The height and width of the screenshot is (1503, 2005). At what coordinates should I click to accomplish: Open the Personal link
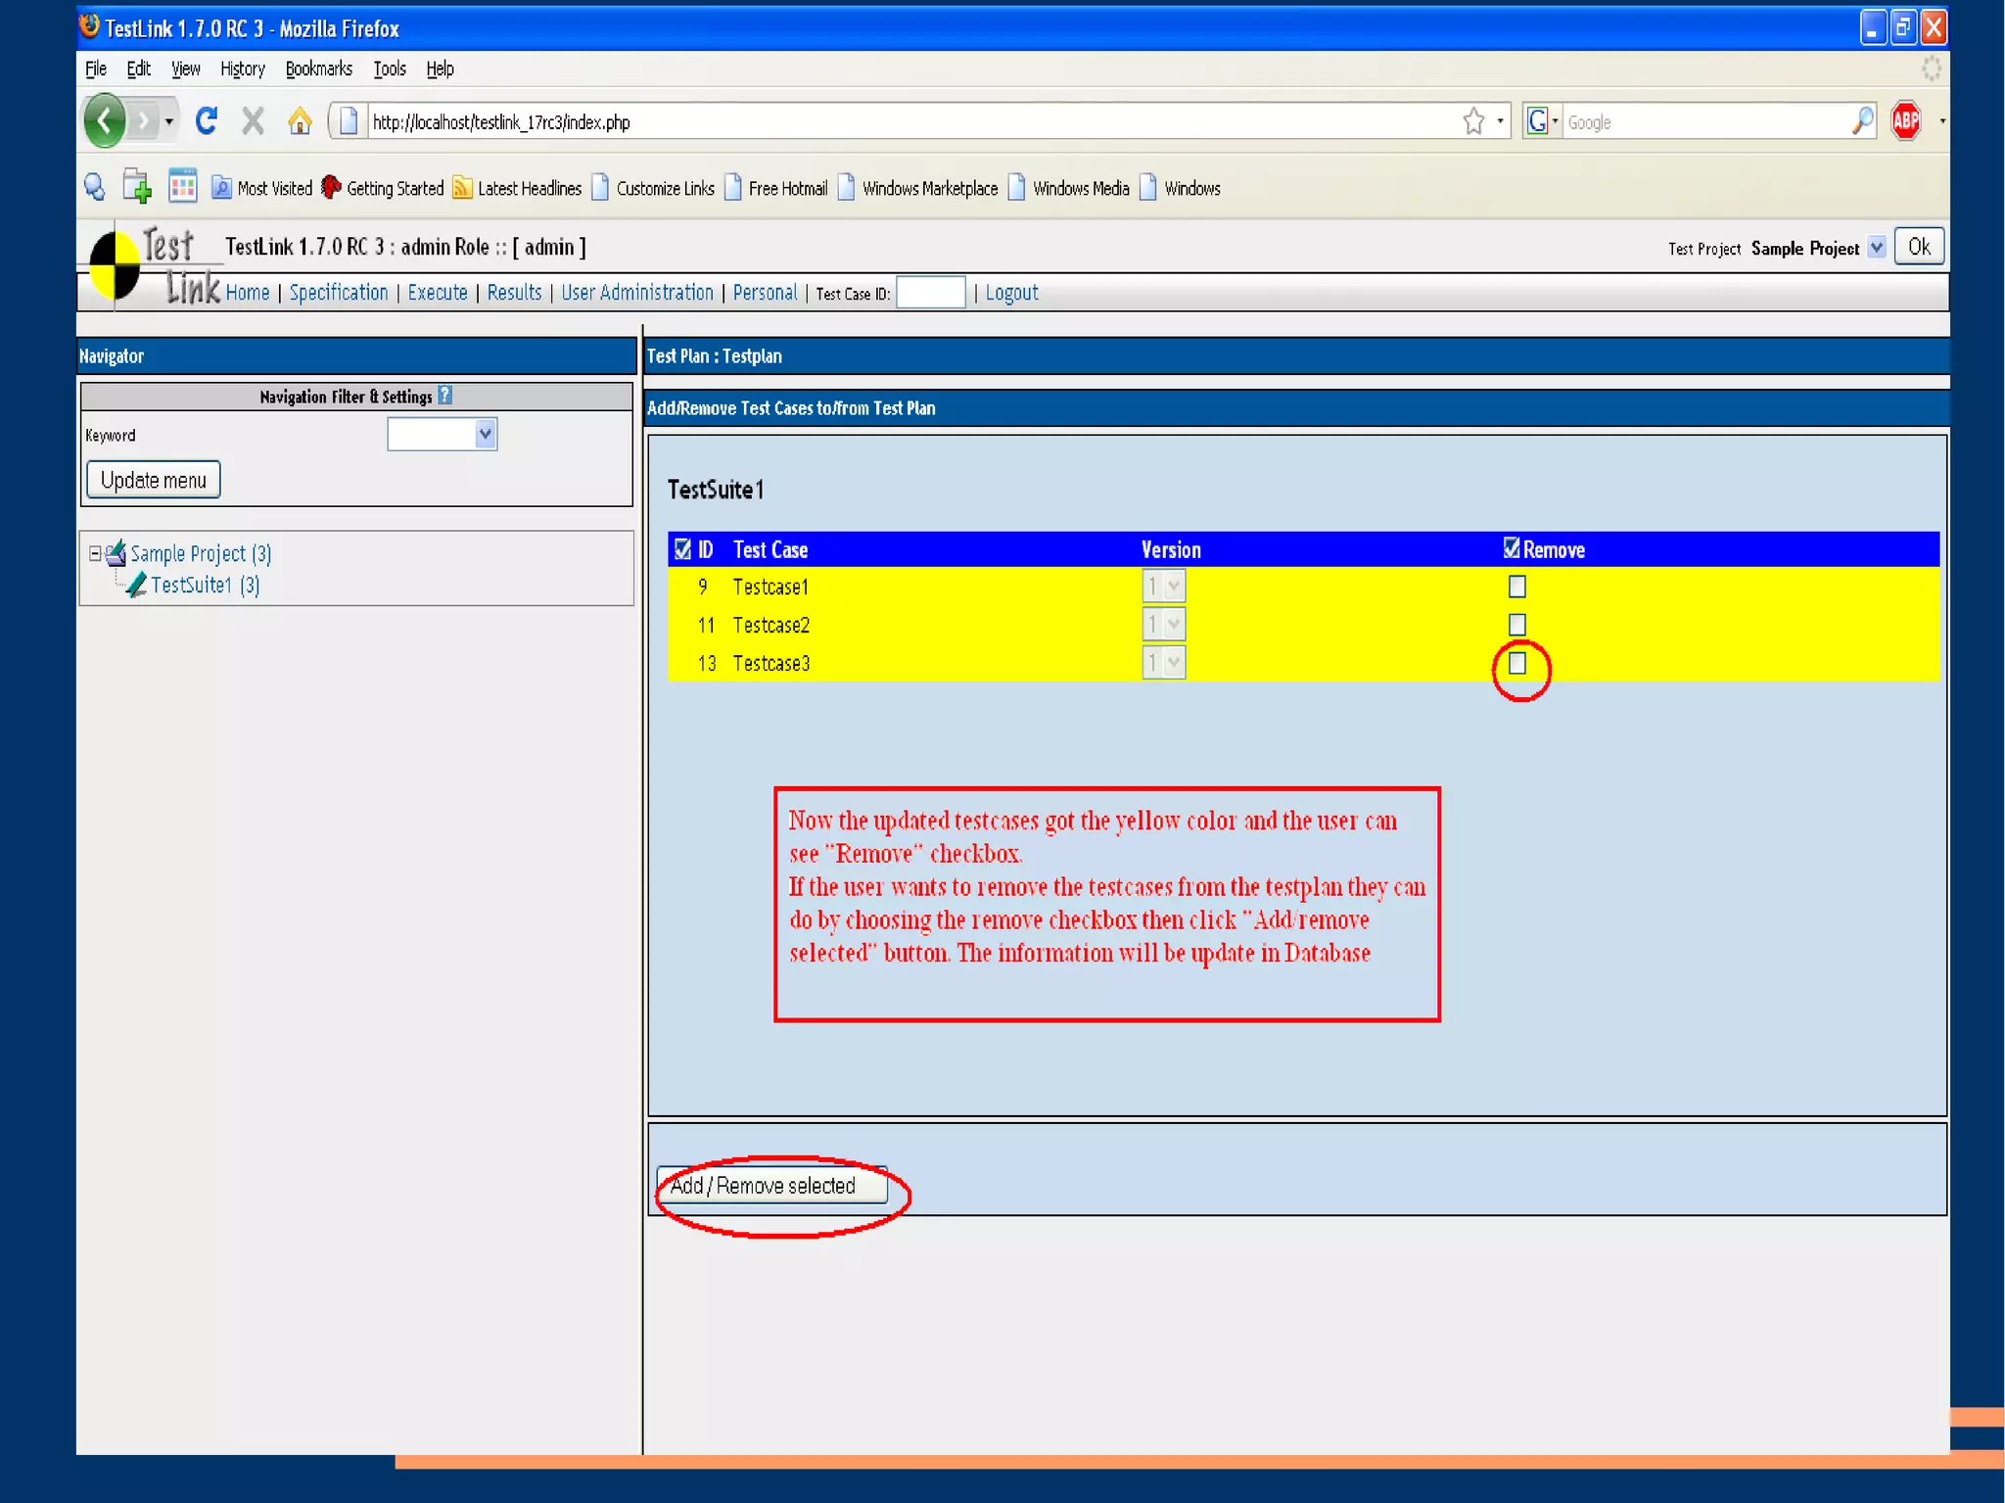click(765, 292)
